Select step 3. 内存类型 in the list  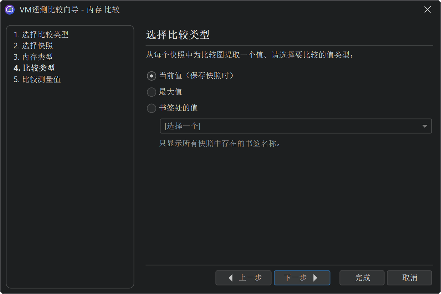(x=34, y=57)
